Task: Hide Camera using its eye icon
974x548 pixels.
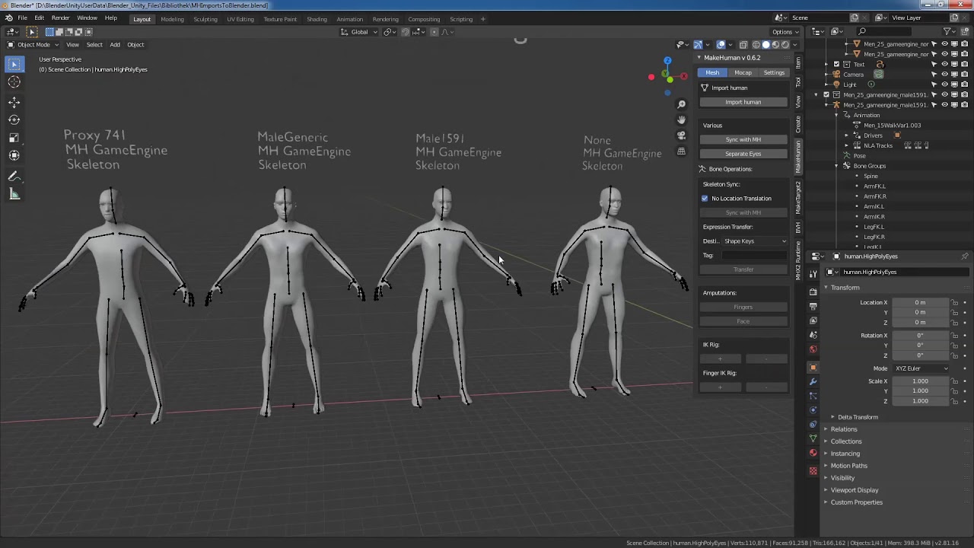Action: [944, 75]
